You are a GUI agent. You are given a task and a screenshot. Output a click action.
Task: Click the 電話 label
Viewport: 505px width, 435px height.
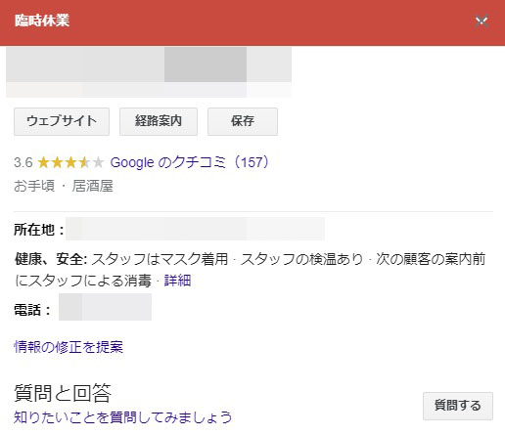[32, 310]
